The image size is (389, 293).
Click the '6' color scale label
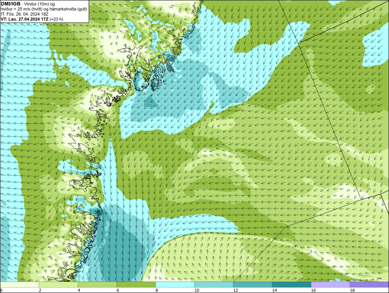118,290
